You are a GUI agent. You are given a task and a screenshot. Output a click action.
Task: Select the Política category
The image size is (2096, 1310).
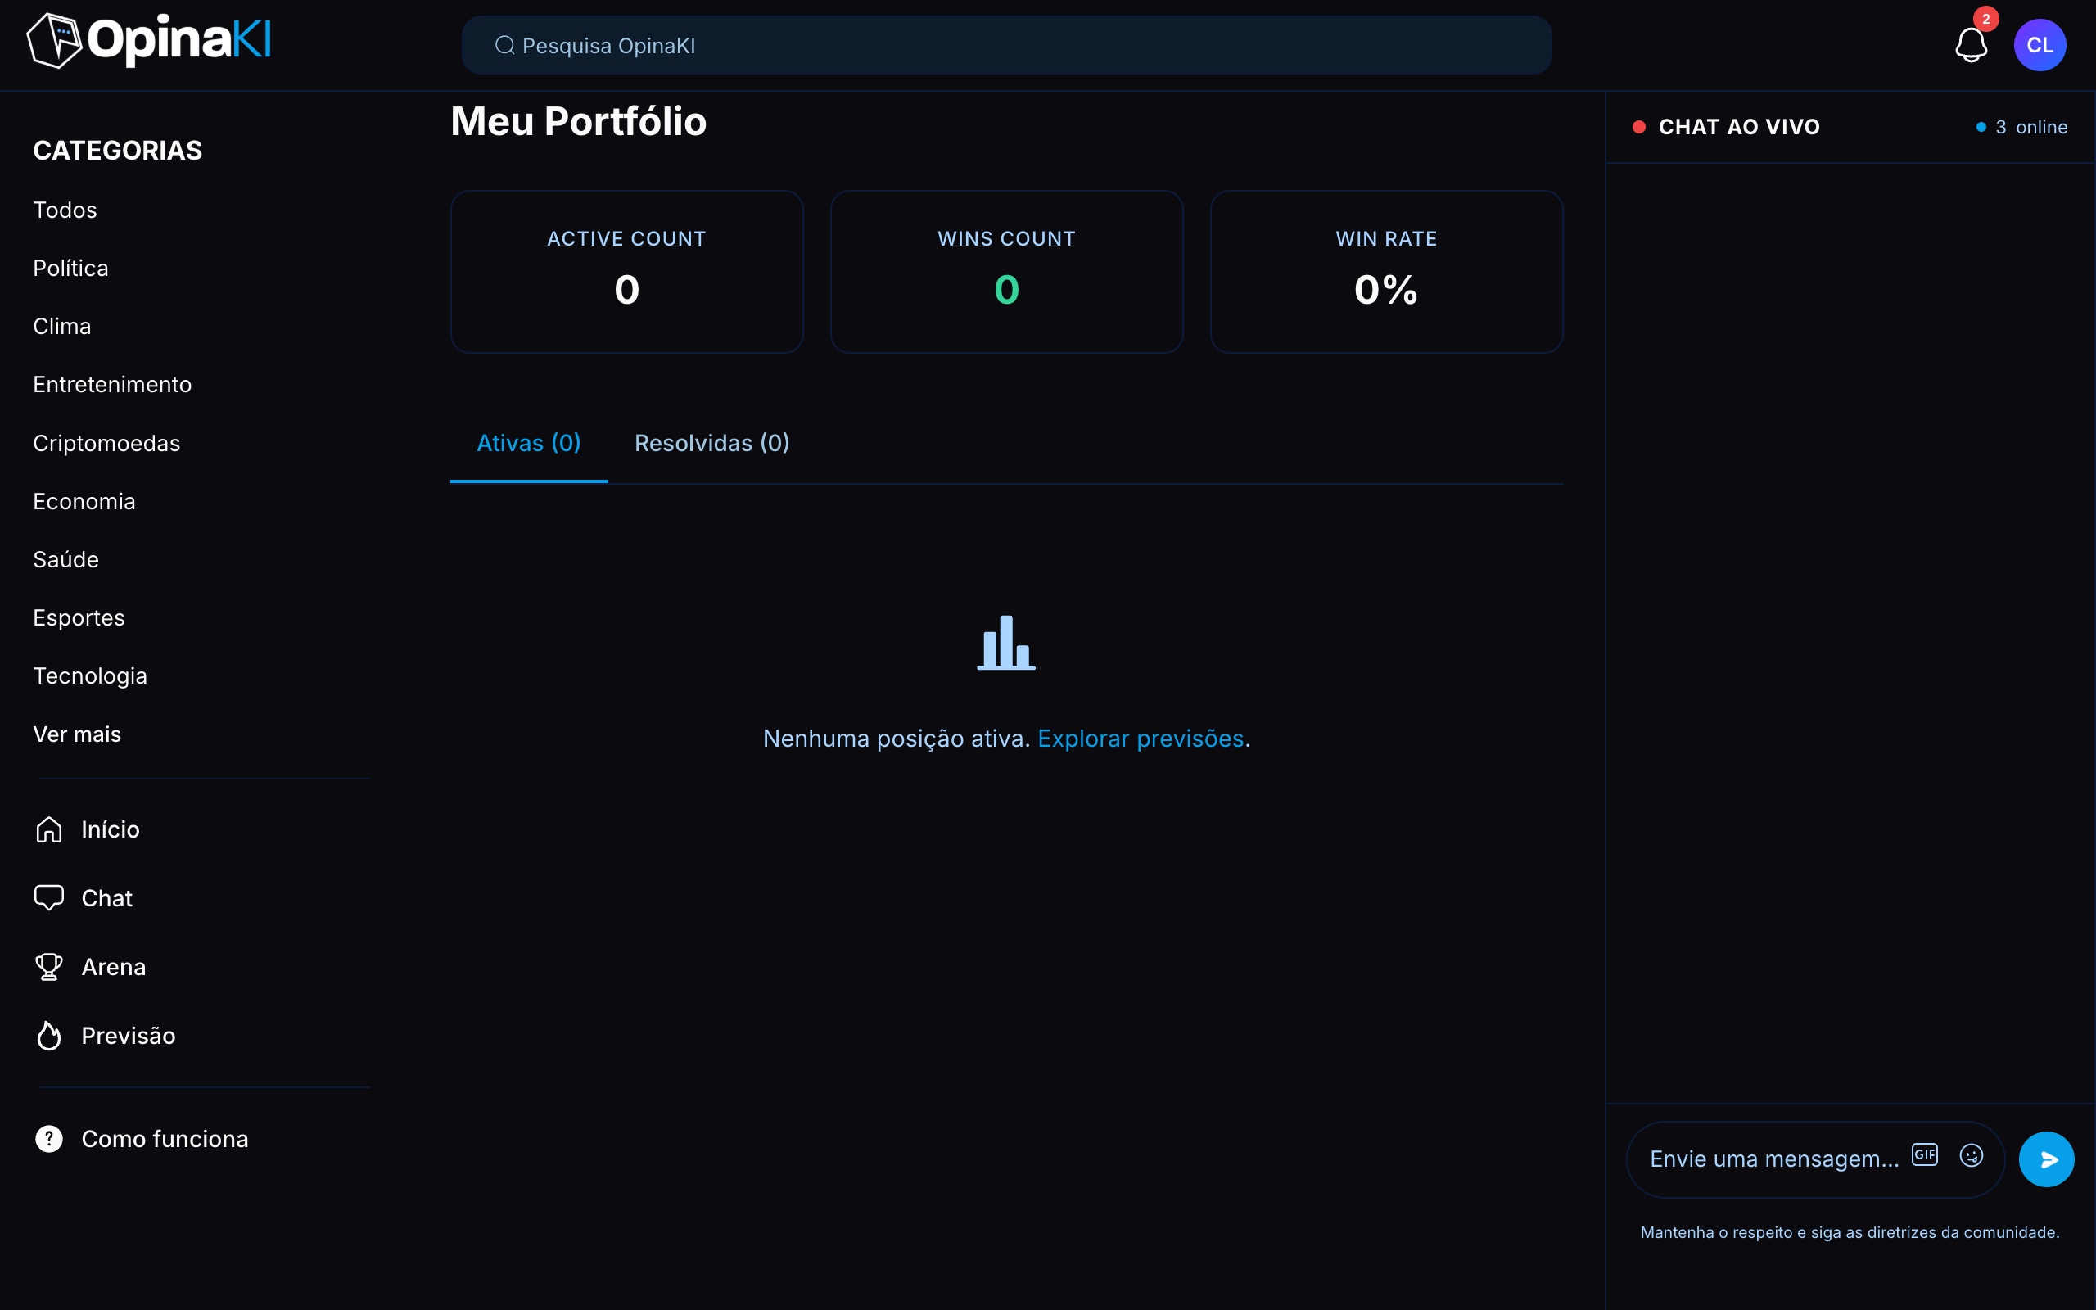click(x=71, y=268)
